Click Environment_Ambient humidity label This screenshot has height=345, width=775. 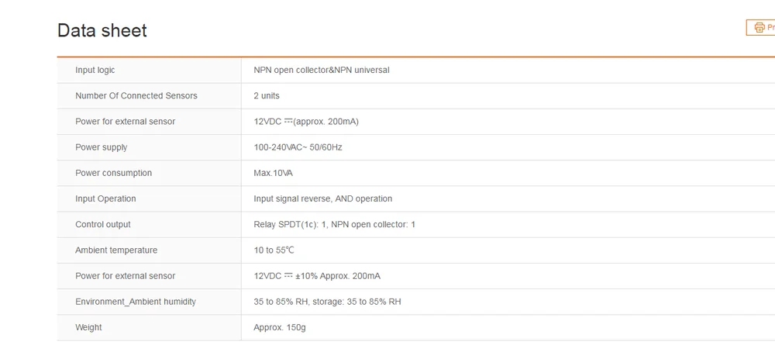pos(136,302)
